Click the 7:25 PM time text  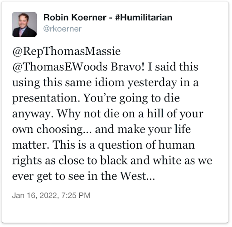coord(76,195)
